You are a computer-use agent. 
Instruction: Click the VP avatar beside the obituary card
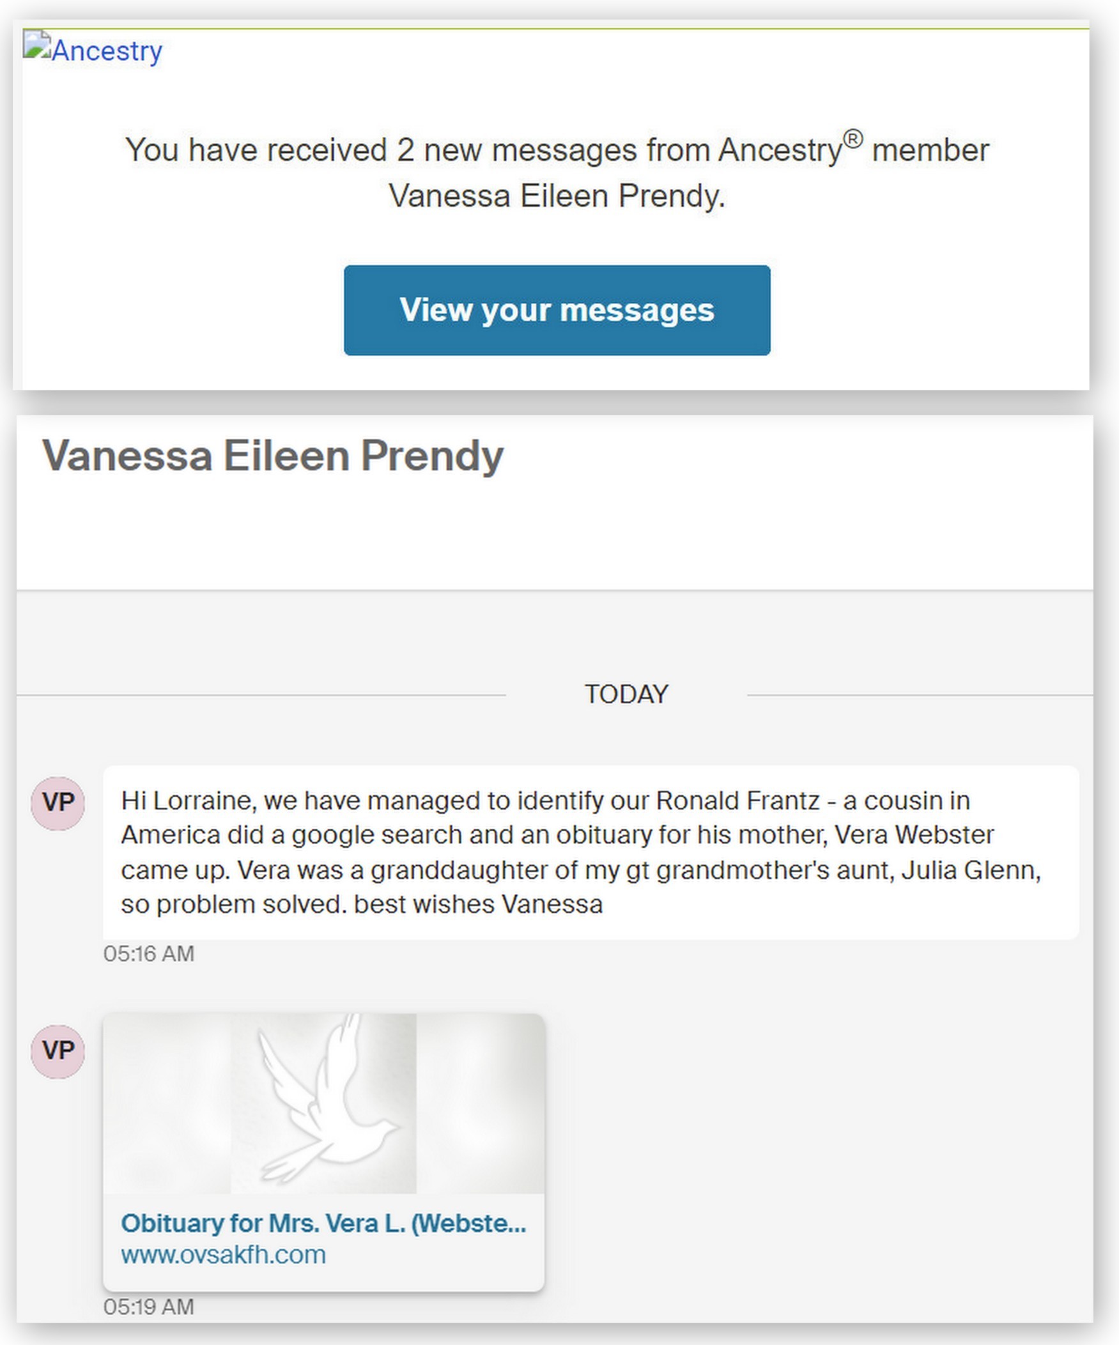click(x=58, y=1051)
